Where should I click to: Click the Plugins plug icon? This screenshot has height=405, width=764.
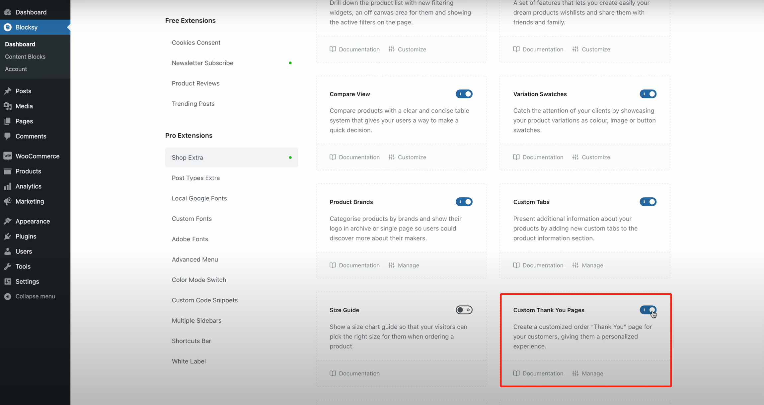click(8, 236)
